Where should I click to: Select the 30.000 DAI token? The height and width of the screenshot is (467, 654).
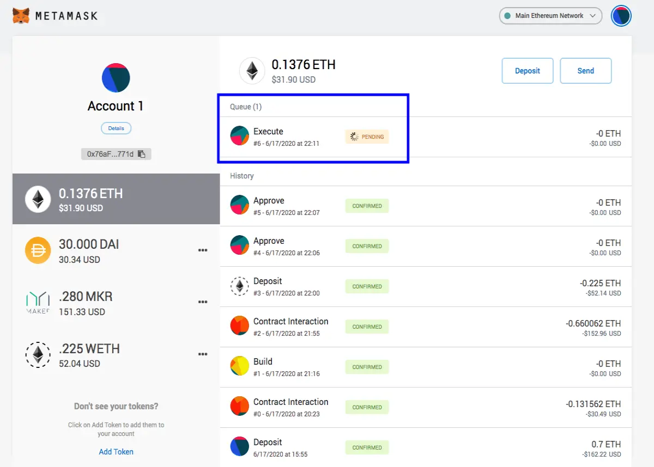116,250
